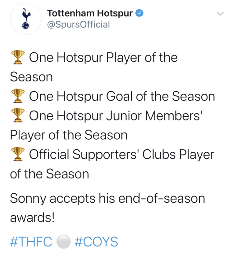Click 'Sonny accepts his end-of-season' text
The height and width of the screenshot is (261, 233).
click(107, 198)
